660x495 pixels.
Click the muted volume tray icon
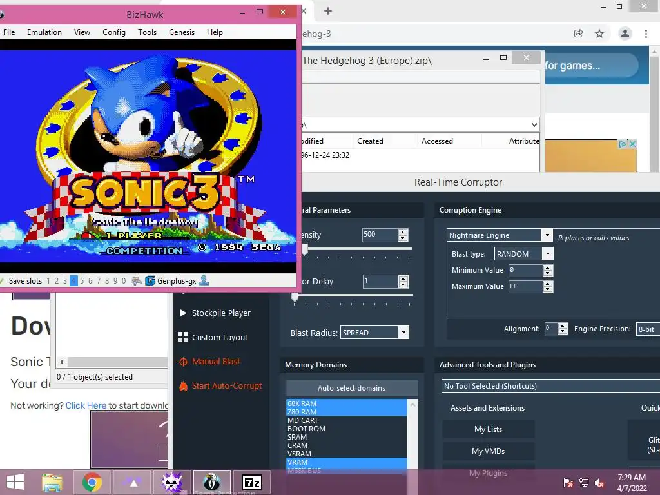coord(600,483)
